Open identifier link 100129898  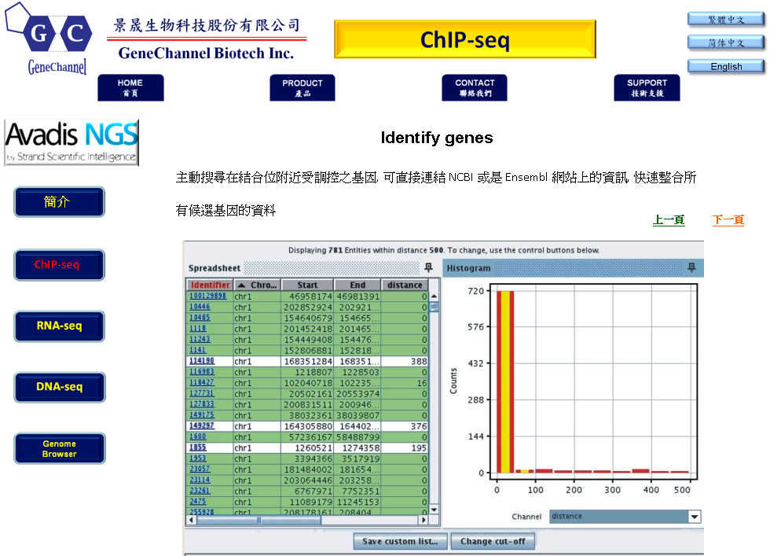coord(208,296)
